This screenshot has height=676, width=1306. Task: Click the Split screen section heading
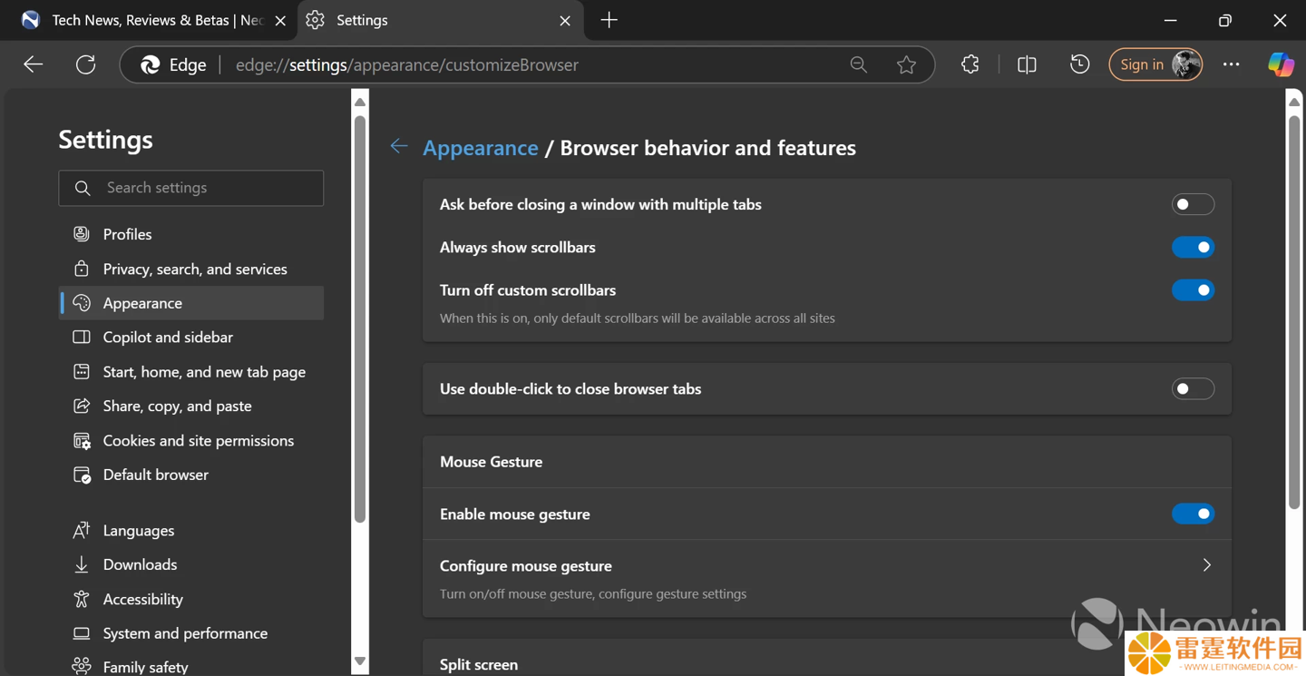[x=479, y=665]
